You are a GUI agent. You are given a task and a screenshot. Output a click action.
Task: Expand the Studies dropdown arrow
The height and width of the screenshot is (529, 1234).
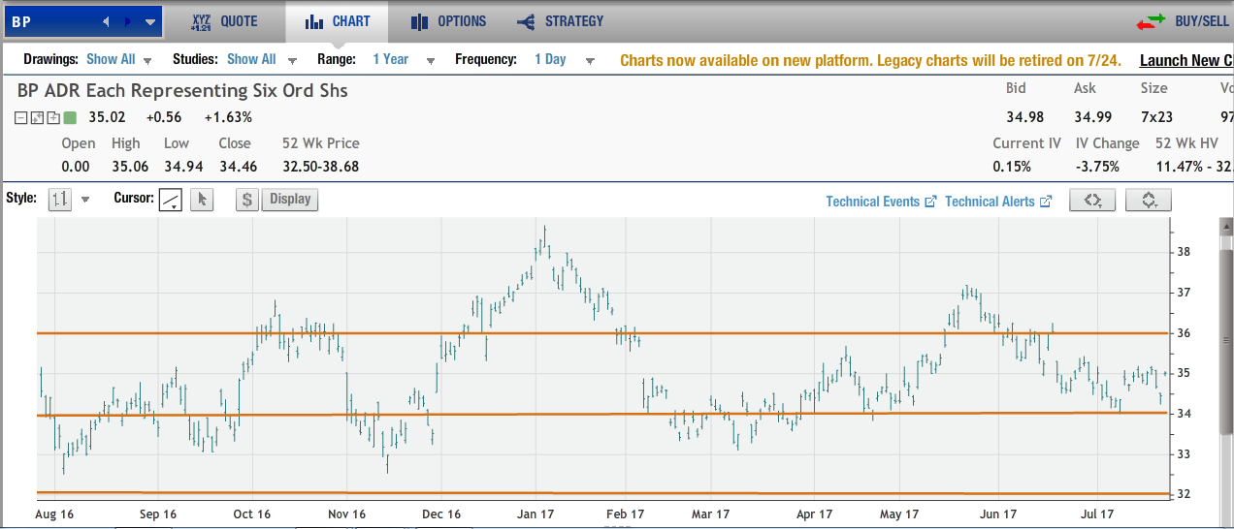292,60
